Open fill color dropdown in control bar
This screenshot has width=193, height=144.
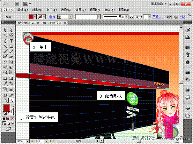click(35, 17)
